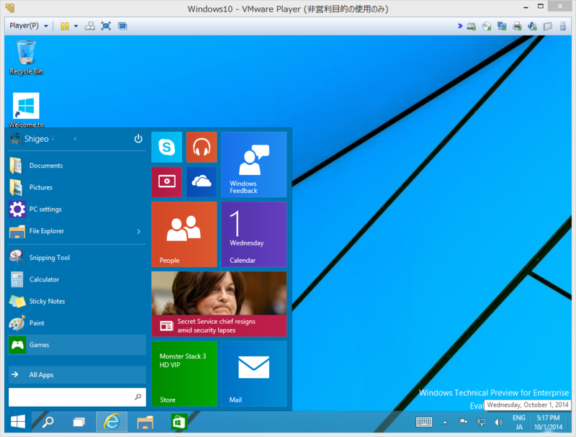576x437 pixels.
Task: Open File Explorer from Start list
Action: (x=70, y=231)
